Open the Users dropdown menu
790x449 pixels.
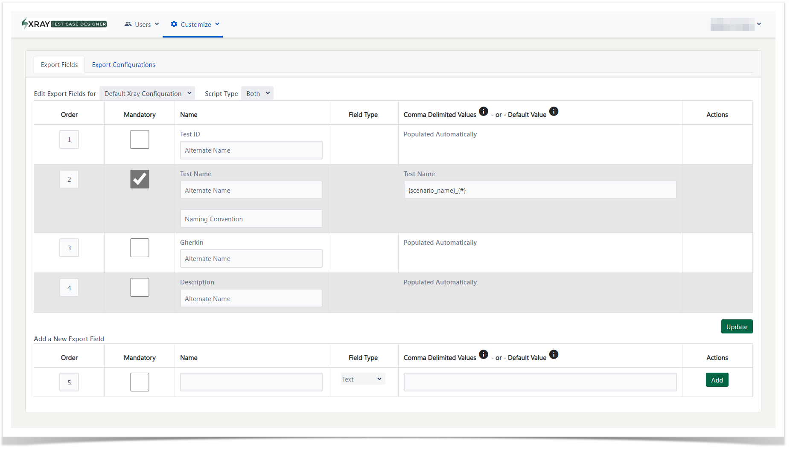tap(142, 24)
